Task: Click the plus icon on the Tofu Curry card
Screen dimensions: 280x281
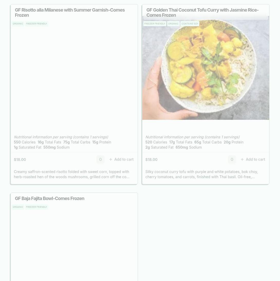Action: click(242, 159)
